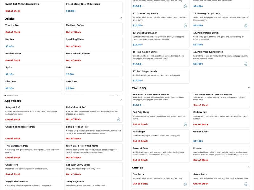Select Sweet Sticky Rice With Mango
Screen dimensions: 254x190
pos(94,8)
